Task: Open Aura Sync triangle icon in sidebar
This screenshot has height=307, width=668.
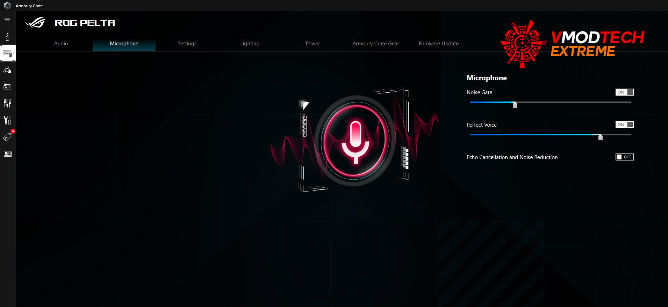Action: (x=7, y=70)
